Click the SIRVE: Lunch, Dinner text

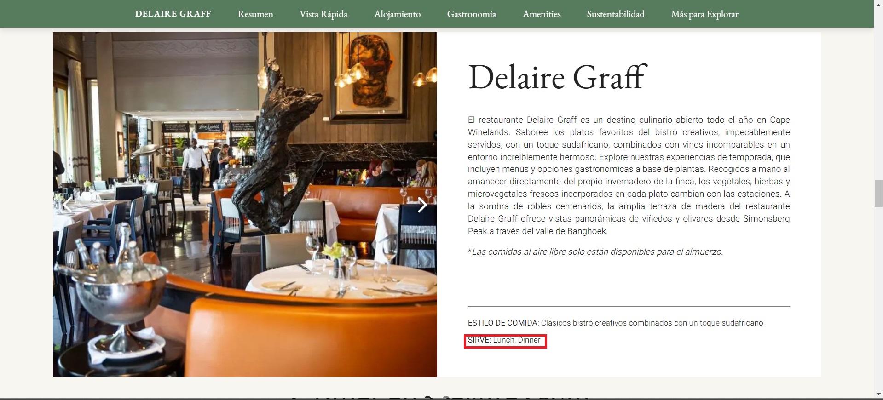pos(504,340)
